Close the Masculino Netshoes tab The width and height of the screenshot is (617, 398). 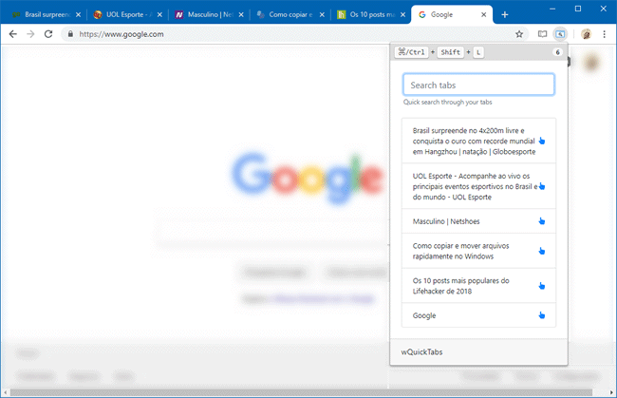[x=241, y=14]
